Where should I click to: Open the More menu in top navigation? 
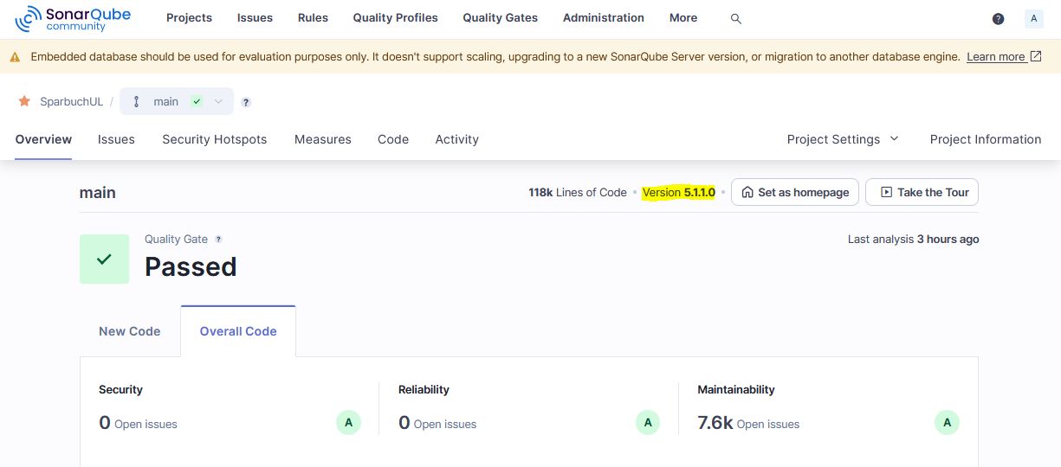[683, 17]
